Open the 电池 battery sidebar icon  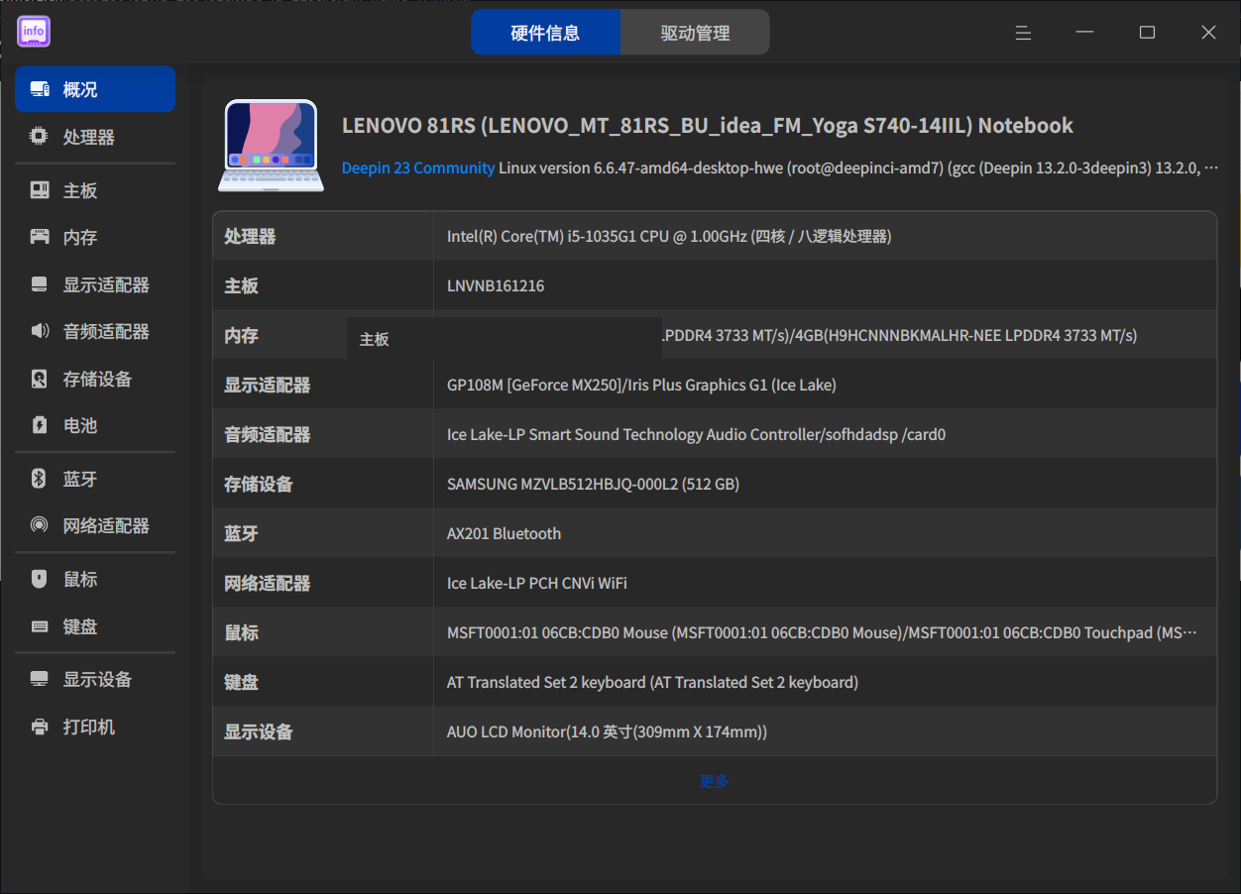pos(40,425)
